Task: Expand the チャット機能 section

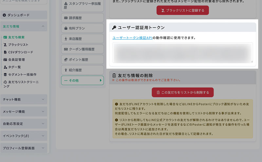Action: [43, 99]
